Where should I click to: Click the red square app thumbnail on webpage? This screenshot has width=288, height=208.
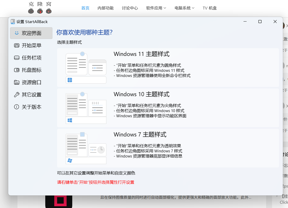[59, 201]
